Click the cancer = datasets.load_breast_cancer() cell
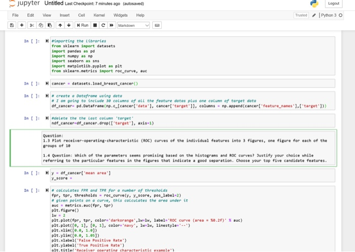The image size is (355, 252). pos(192,83)
